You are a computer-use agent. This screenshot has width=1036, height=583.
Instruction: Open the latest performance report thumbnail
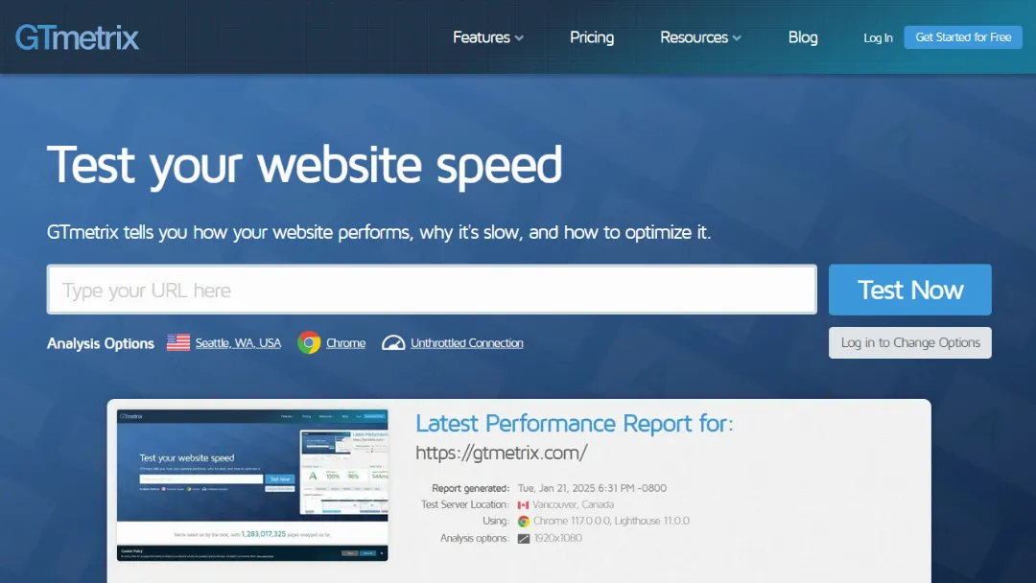251,485
